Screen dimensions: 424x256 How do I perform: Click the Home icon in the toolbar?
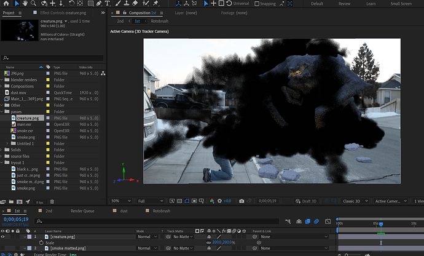6,3
